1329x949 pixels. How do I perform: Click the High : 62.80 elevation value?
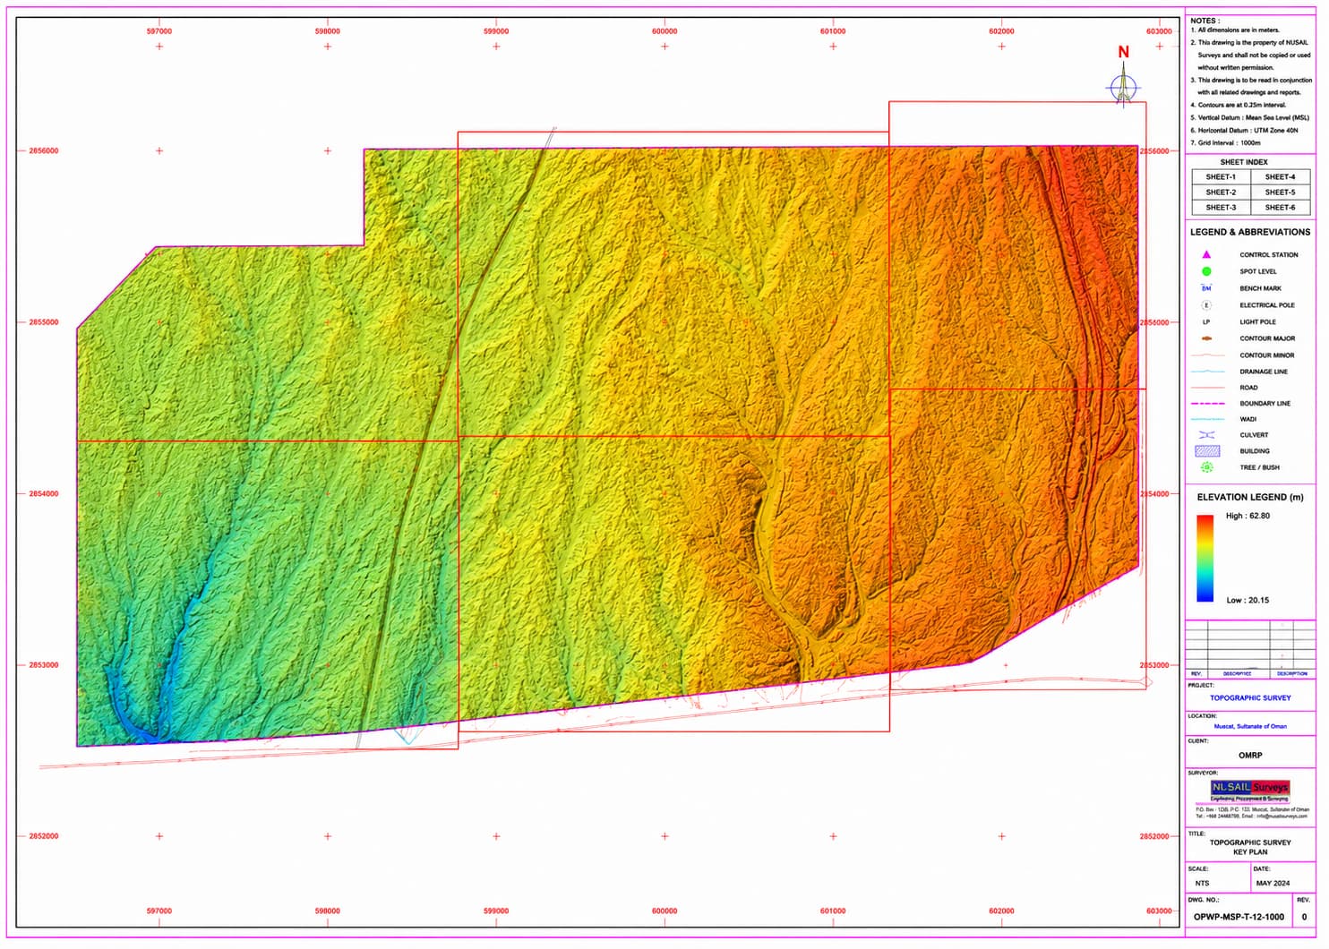click(1248, 516)
